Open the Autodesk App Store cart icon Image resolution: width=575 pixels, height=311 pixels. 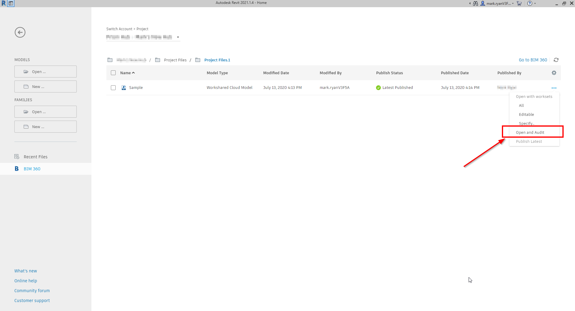click(519, 3)
